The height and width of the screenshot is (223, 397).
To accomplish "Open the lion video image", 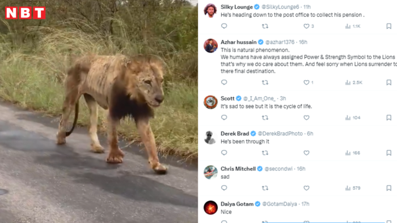I will click(x=99, y=111).
